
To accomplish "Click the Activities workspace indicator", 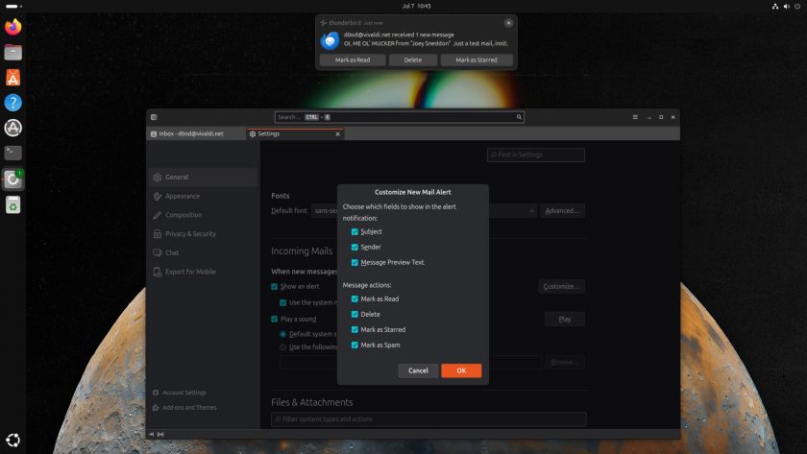I will point(13,6).
